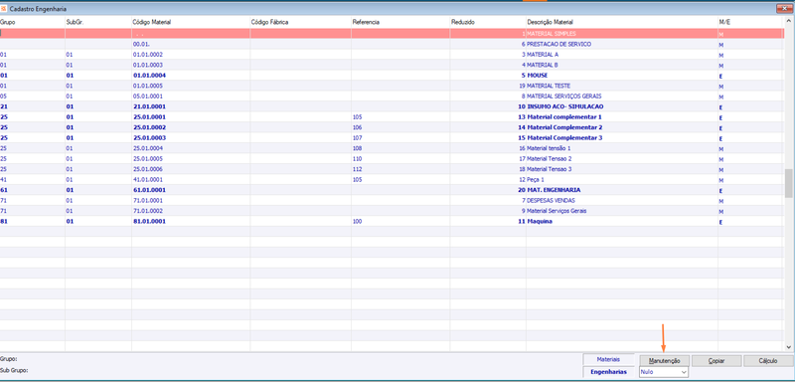The image size is (795, 382).
Task: Select the MAT. ENGENHARIA row
Action: [392, 190]
